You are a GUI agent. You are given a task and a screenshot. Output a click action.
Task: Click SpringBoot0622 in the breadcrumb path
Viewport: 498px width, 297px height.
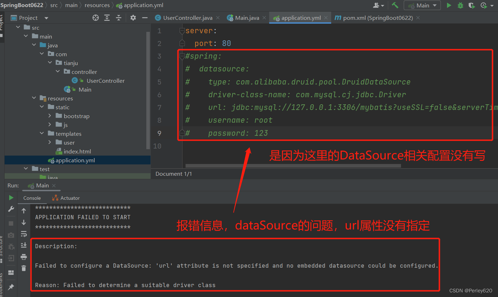pyautogui.click(x=22, y=5)
